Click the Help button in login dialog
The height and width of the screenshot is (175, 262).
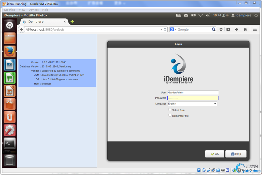tap(236, 154)
